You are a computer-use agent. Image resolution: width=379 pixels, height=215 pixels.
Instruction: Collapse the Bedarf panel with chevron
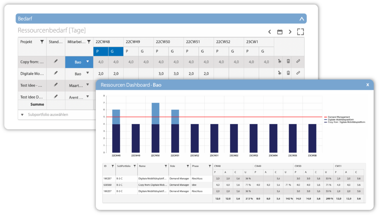[302, 19]
